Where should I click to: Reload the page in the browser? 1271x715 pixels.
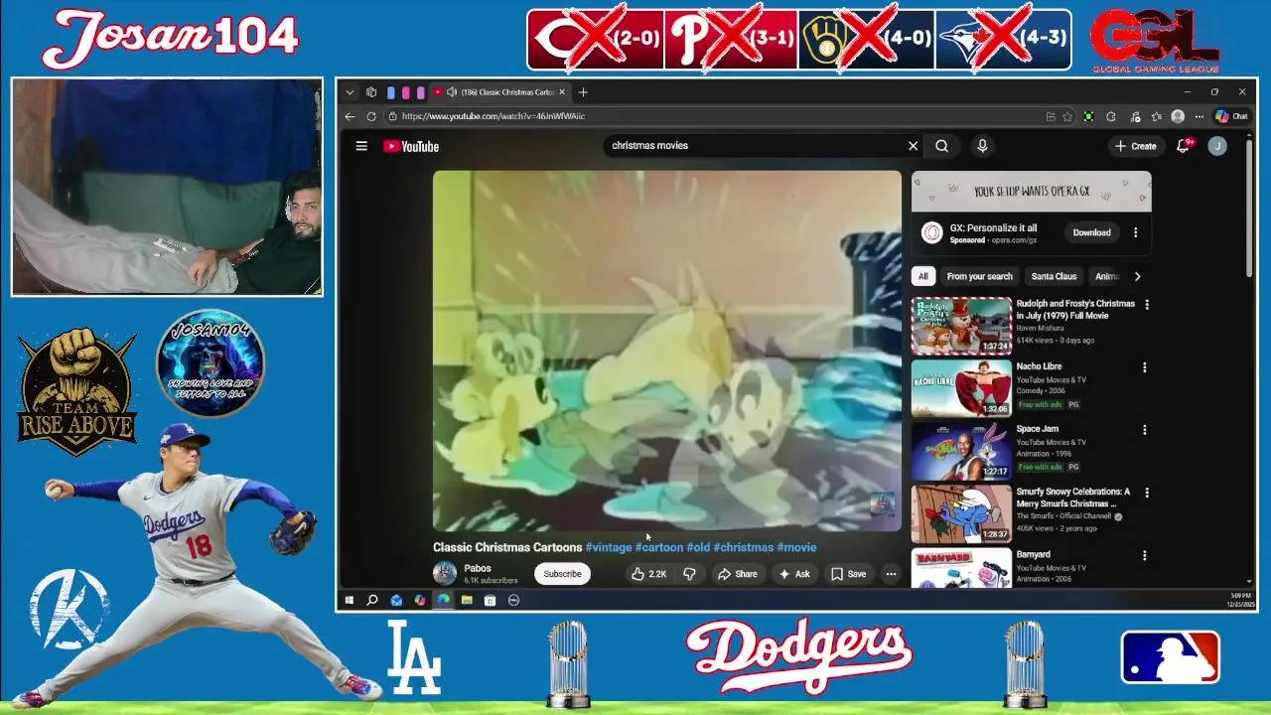pyautogui.click(x=371, y=116)
